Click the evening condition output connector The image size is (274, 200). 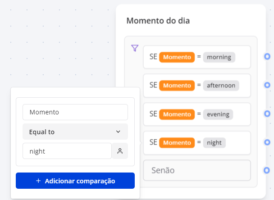click(267, 114)
